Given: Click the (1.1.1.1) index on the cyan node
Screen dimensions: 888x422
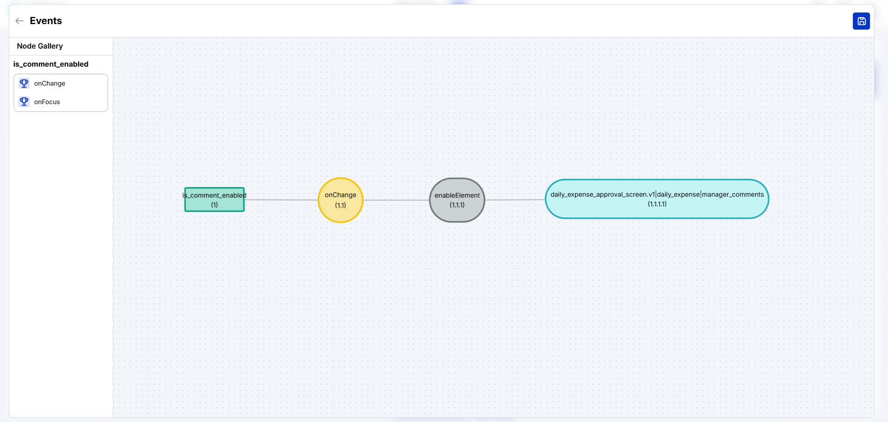Looking at the screenshot, I should coord(657,204).
